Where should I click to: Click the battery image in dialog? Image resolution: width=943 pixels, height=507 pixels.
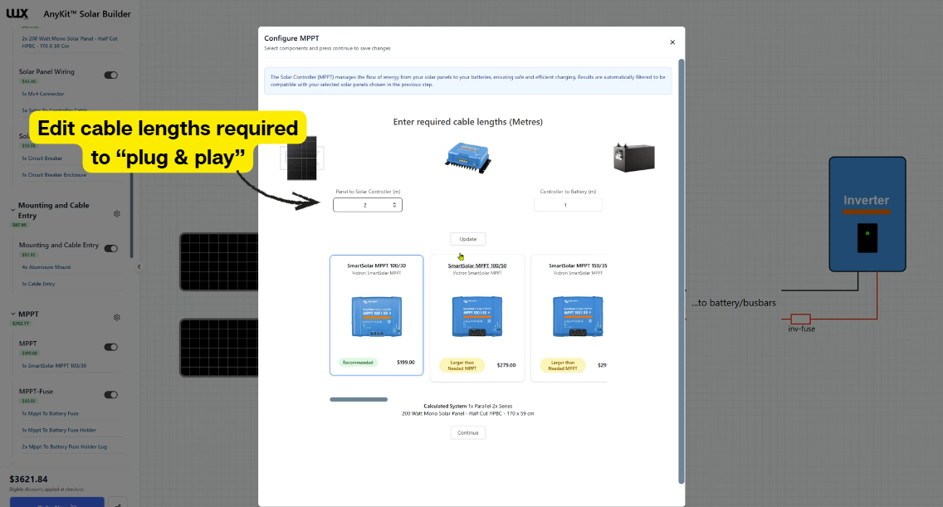[x=633, y=158]
